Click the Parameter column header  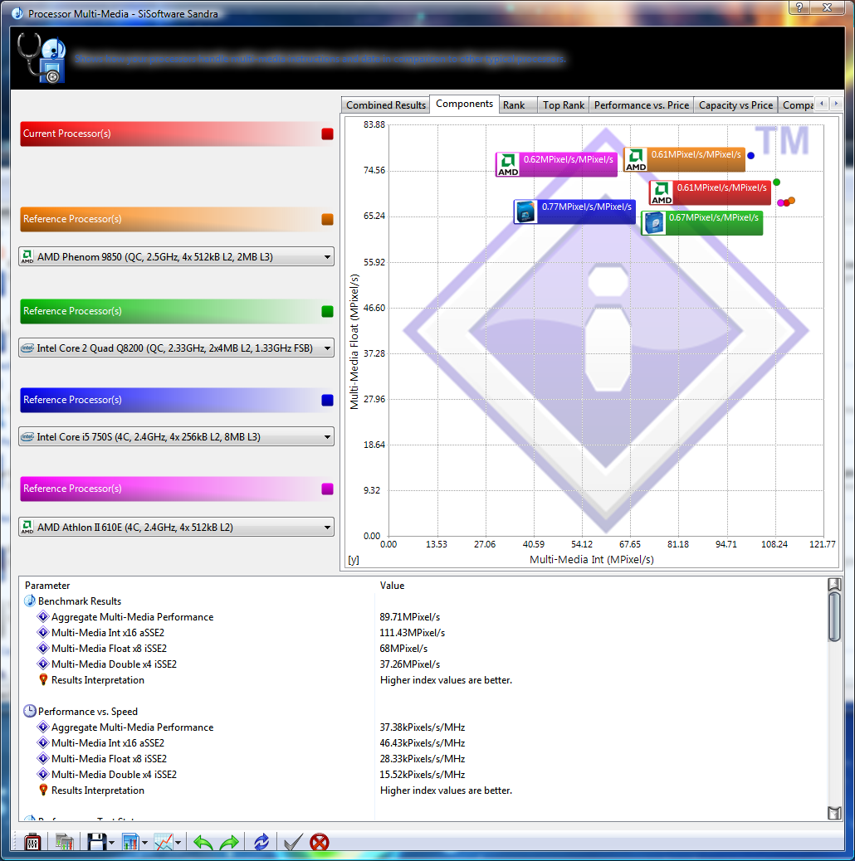pos(47,586)
